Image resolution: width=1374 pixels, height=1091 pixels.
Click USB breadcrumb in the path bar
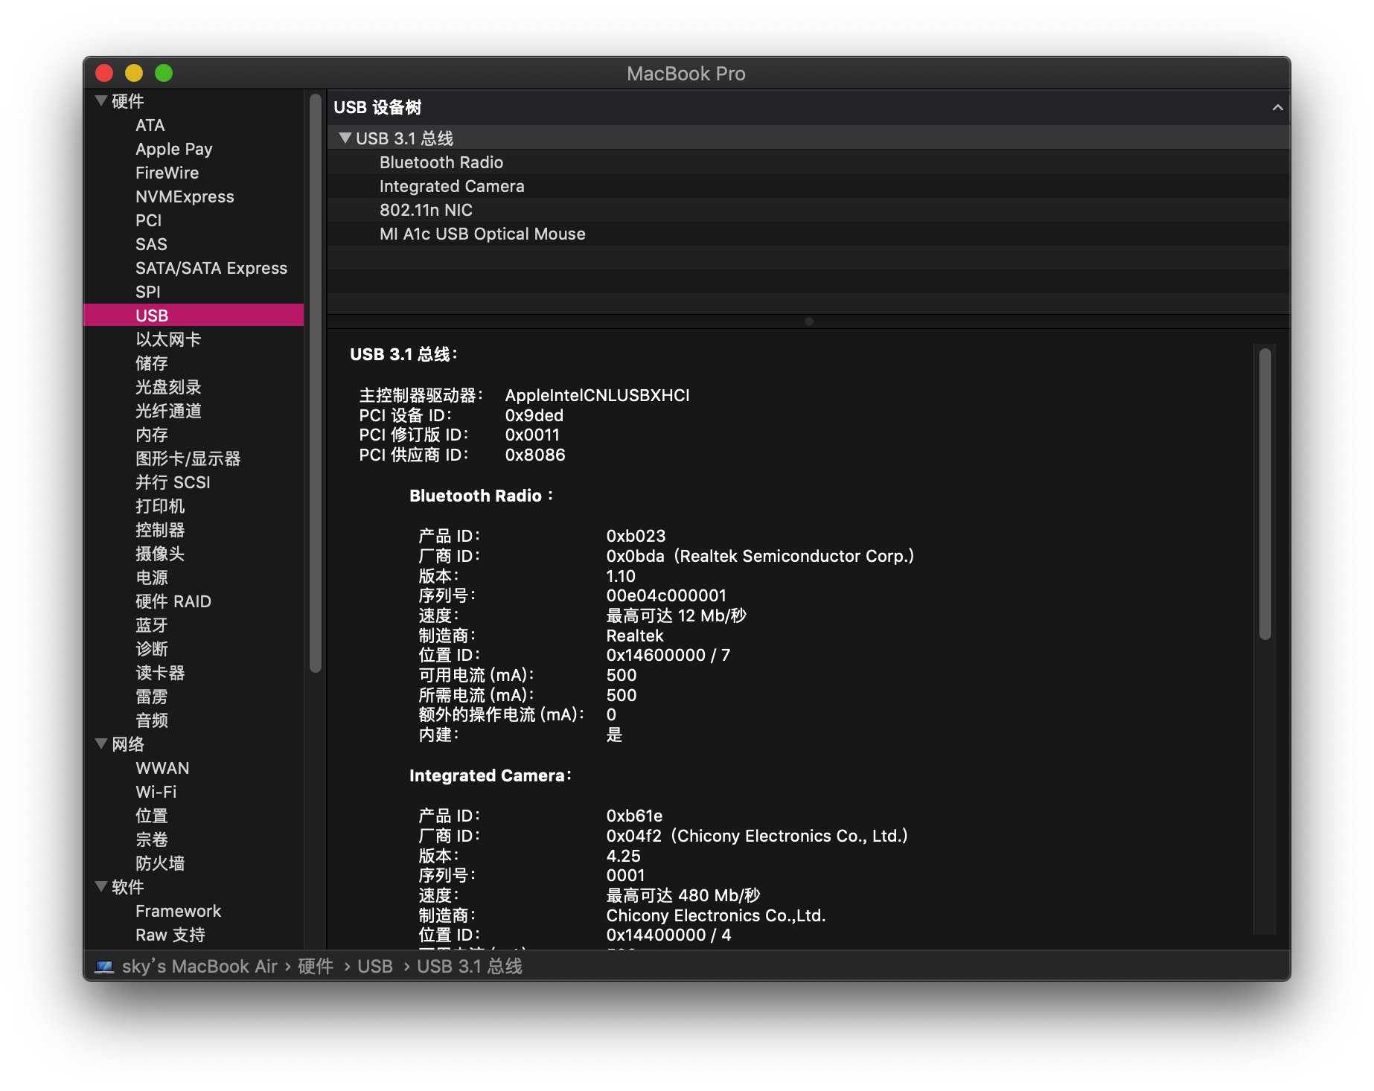(x=375, y=966)
